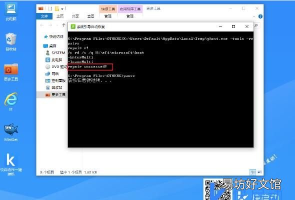Image resolution: width=295 pixels, height=200 pixels.
Task: Maximize the 系统引导自动修复 console window
Action: coord(233,26)
